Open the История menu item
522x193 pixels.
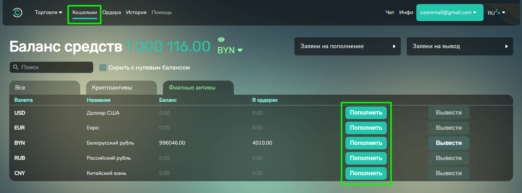pos(136,13)
